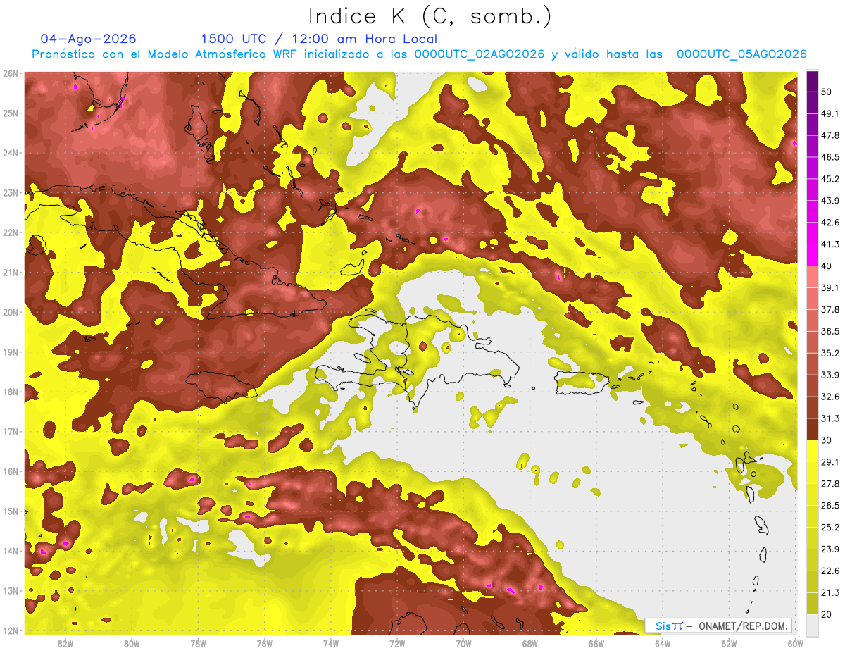
Task: Click the longitude axis label "70W"
Action: 463,643
